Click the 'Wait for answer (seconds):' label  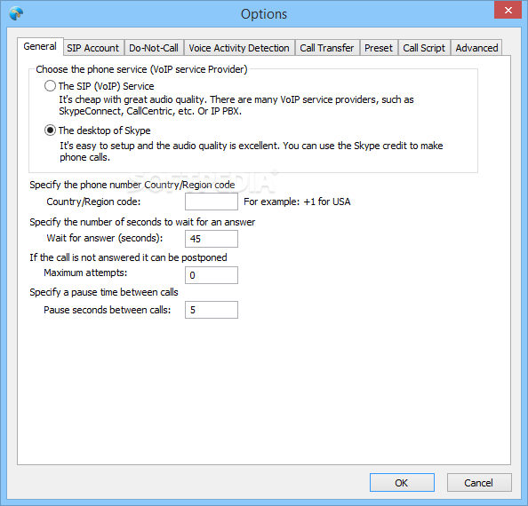pos(105,238)
